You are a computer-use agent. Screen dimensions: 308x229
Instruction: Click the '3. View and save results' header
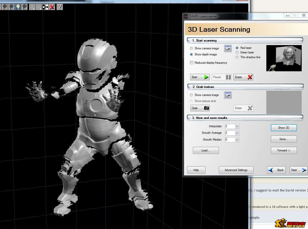click(245, 118)
